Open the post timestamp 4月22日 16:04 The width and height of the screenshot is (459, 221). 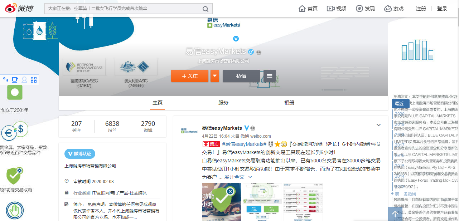tap(216, 136)
